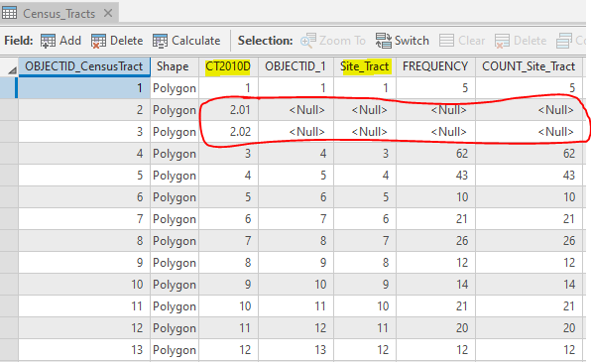Select row header for OBJECTID 4
This screenshot has height=362, width=591.
9,154
